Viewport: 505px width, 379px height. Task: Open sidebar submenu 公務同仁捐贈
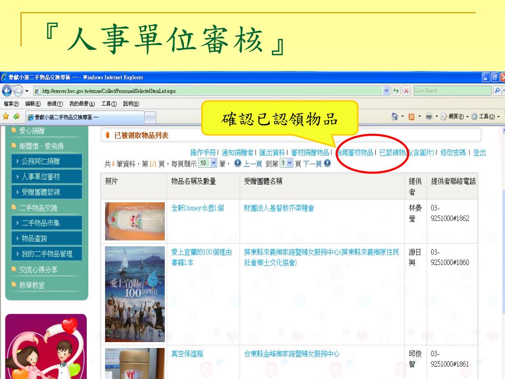(x=47, y=161)
